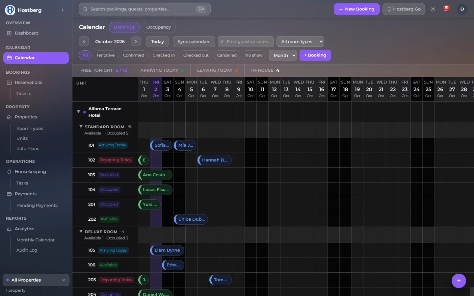Open the All Properties selector
Viewport: 474px width, 296px height.
pos(36,280)
